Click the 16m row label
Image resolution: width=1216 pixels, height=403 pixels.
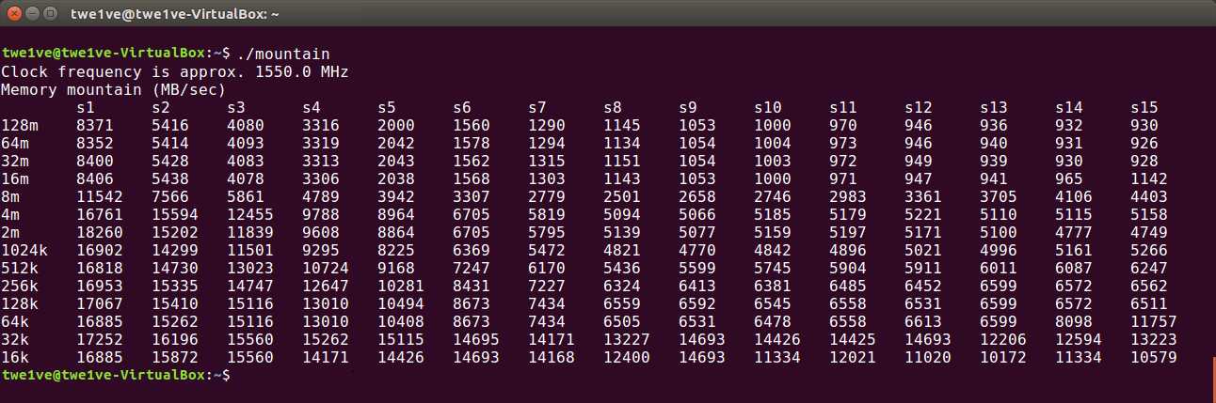pos(15,178)
